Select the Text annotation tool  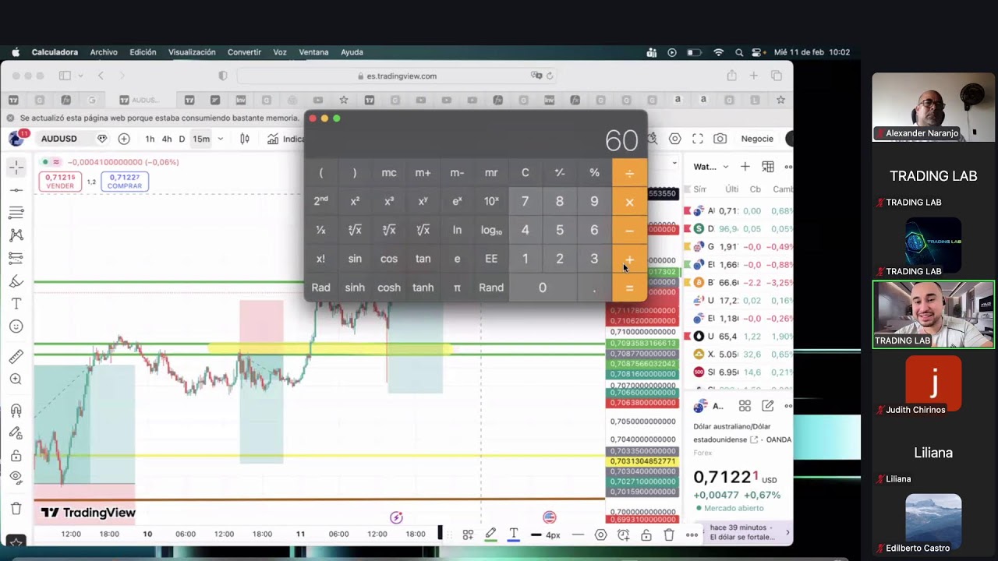coord(16,304)
